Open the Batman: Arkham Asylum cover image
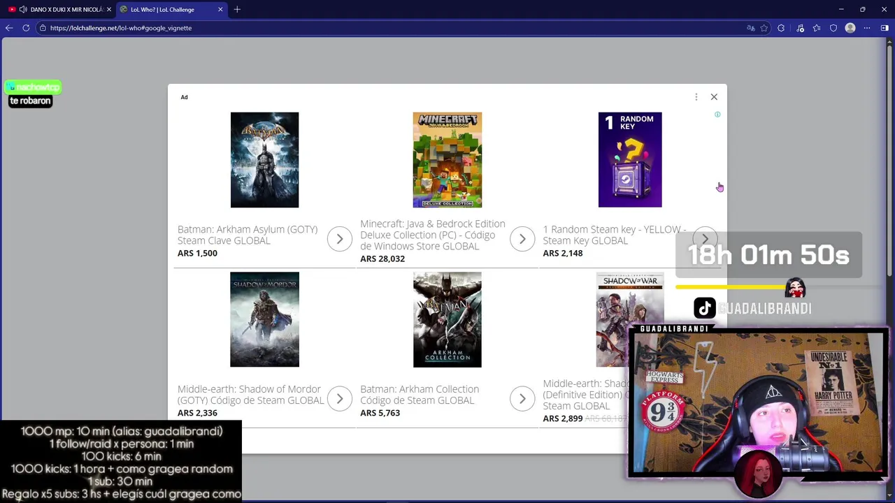895x503 pixels. point(264,160)
